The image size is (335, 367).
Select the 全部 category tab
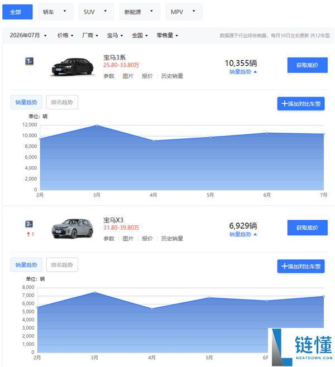tap(17, 12)
